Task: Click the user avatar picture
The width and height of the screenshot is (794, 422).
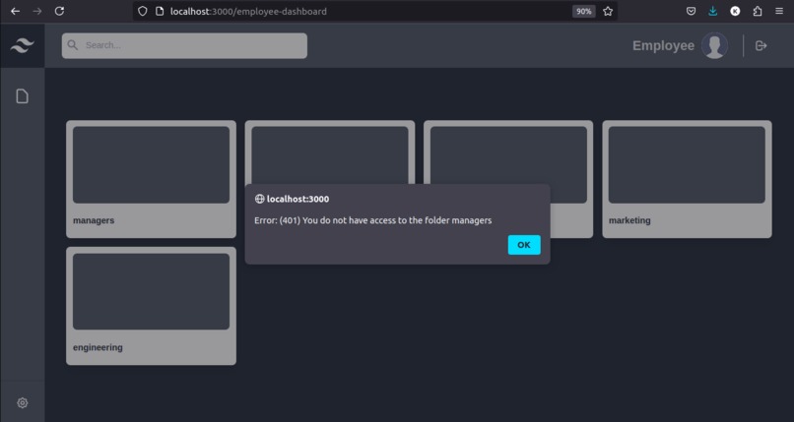Action: pyautogui.click(x=714, y=45)
